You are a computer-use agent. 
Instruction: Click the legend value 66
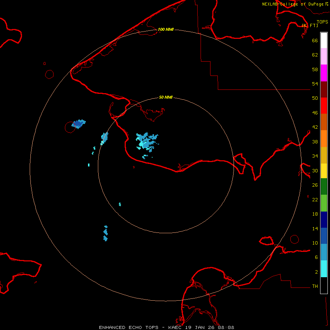pos(315,40)
